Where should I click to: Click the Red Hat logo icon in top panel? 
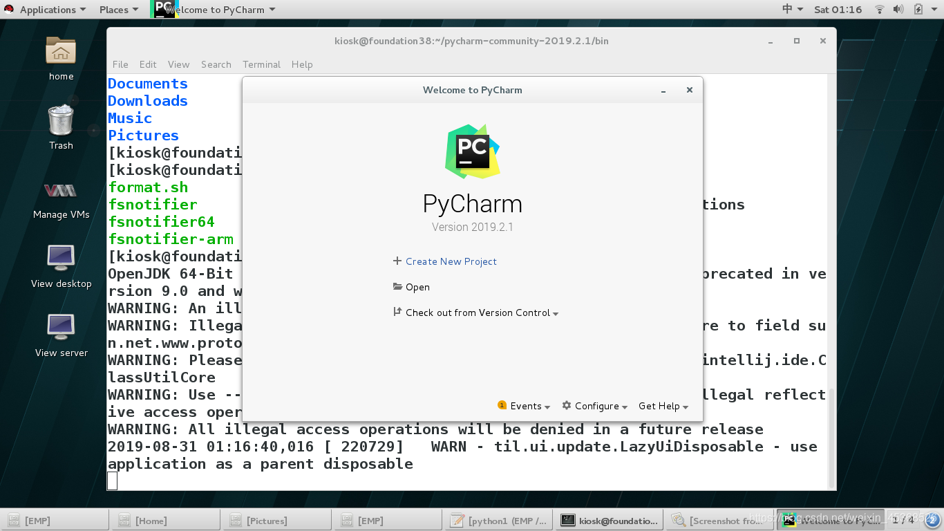click(9, 10)
